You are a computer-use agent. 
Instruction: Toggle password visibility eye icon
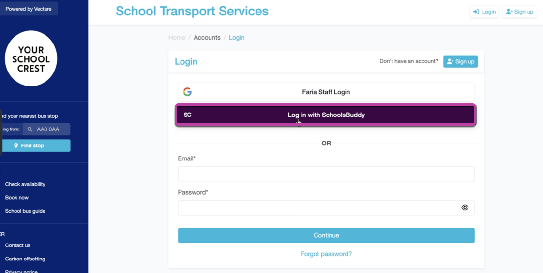click(465, 208)
